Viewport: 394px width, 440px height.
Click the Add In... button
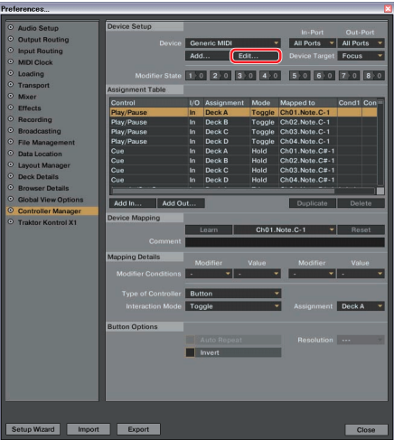[x=133, y=203]
